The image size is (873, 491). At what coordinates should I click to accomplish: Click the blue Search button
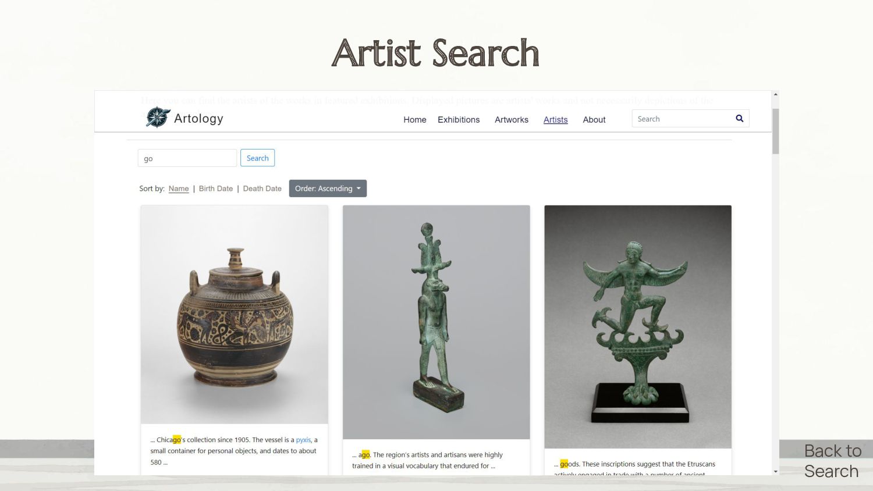257,158
